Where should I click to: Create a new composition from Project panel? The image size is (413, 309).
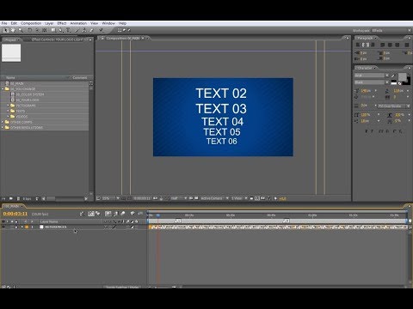tap(18, 198)
